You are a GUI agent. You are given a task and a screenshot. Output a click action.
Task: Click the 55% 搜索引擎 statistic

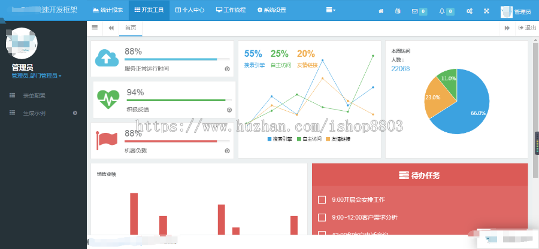[x=254, y=59]
